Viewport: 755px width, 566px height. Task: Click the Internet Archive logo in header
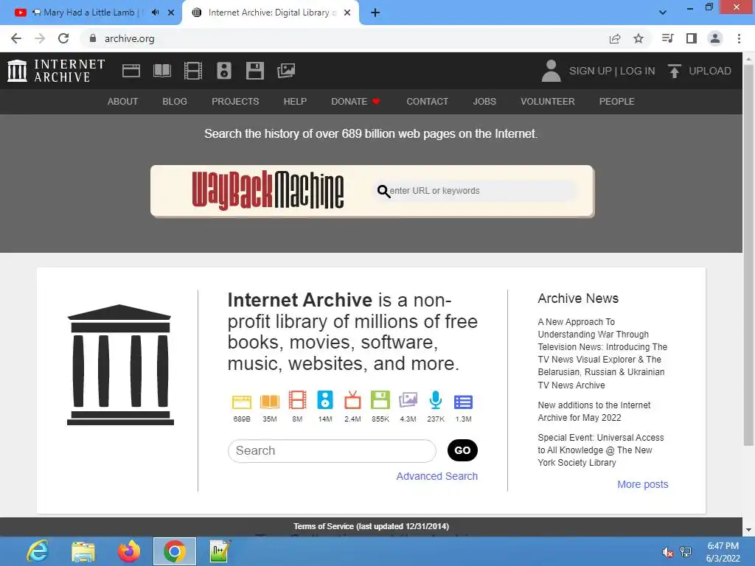(x=56, y=71)
